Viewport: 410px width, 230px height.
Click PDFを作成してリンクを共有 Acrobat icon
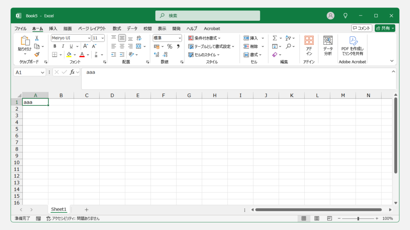[x=352, y=46]
